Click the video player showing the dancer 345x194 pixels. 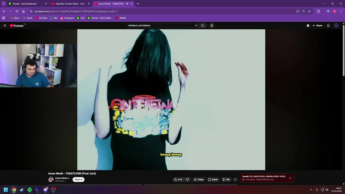171,100
